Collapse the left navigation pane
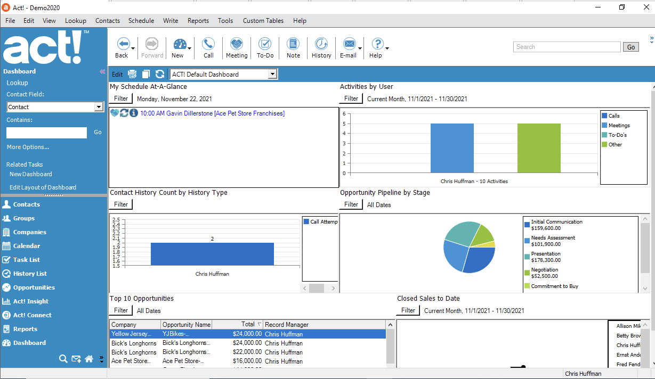 coord(102,71)
